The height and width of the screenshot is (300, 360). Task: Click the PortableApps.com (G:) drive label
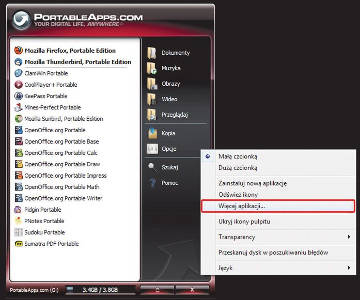34,290
